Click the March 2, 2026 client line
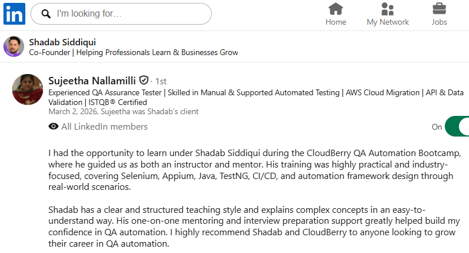469x253 pixels. point(123,112)
